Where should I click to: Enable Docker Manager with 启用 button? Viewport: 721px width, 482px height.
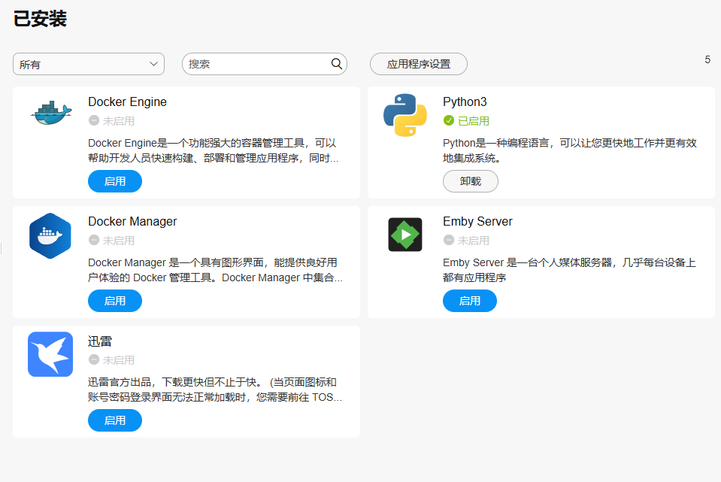coord(115,301)
